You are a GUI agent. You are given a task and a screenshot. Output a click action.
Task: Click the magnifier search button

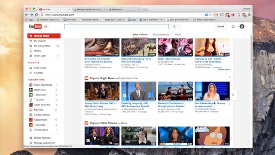pyautogui.click(x=174, y=27)
